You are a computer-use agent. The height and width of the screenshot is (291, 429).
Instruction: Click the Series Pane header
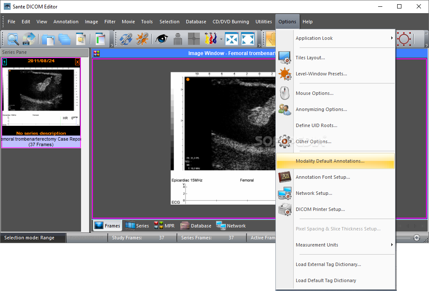pos(45,52)
